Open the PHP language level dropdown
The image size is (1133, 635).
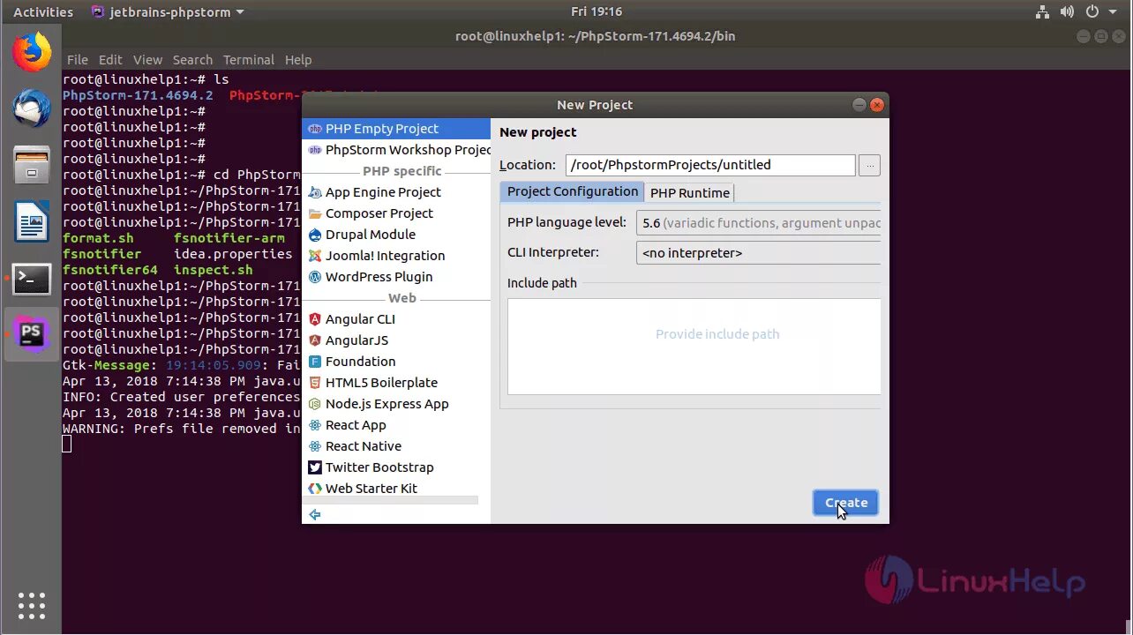(x=758, y=223)
